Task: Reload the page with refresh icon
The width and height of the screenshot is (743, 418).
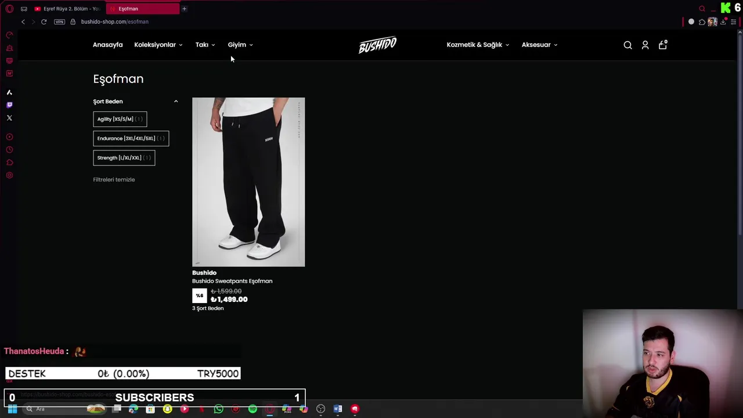Action: click(x=44, y=21)
